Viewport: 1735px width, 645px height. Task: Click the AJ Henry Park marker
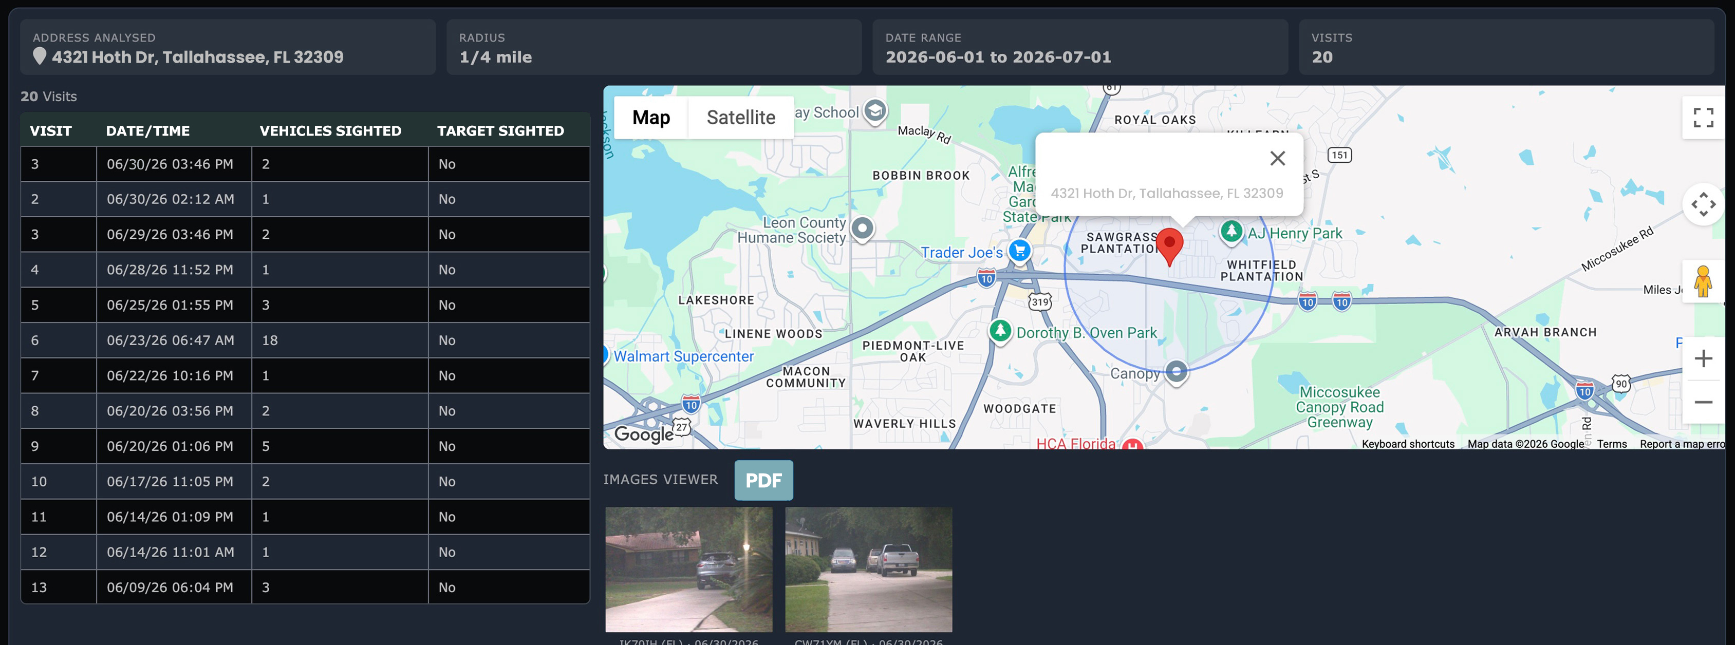tap(1231, 232)
